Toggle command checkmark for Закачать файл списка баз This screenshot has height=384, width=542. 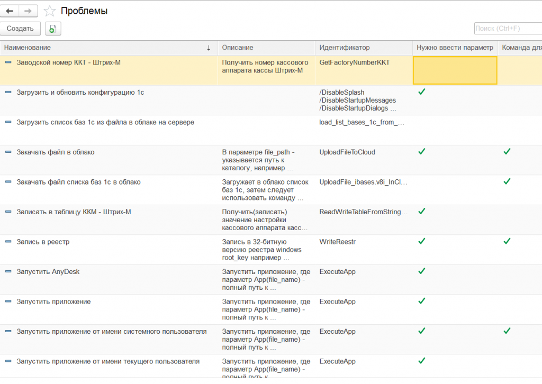pyautogui.click(x=507, y=181)
